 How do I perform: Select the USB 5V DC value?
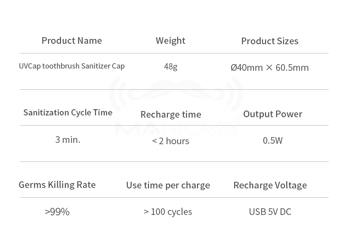tap(270, 212)
